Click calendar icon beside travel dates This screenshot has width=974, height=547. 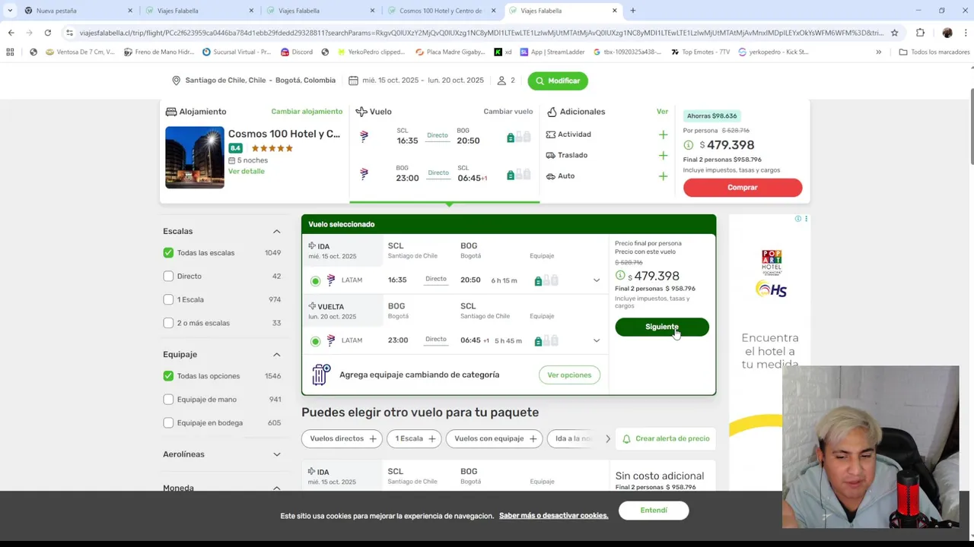[x=353, y=81]
